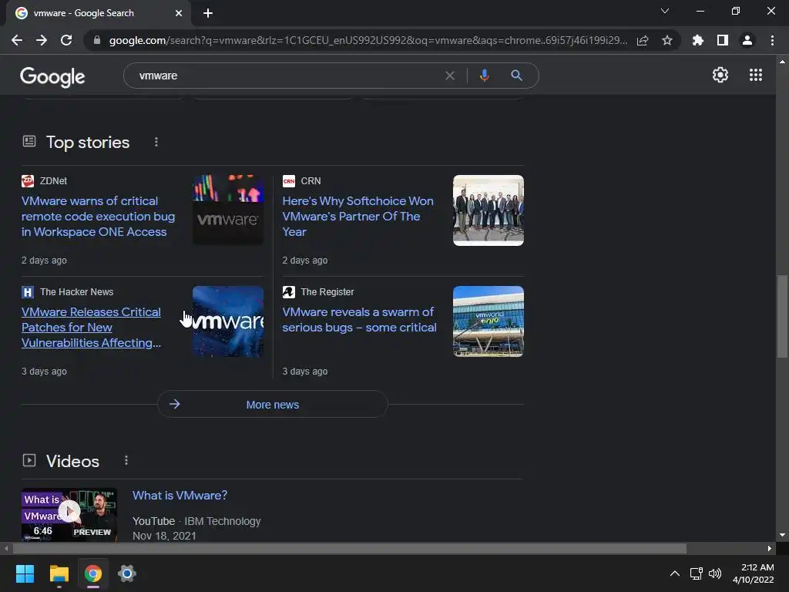Click the browser address bar URL
Viewport: 789px width, 592px height.
coord(368,40)
